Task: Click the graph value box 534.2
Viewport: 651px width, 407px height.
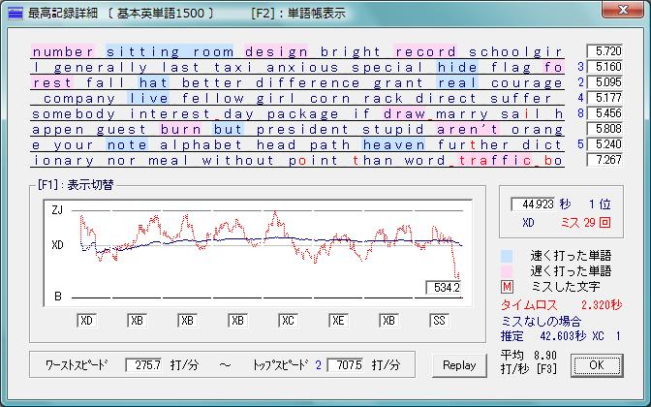Action: (444, 288)
